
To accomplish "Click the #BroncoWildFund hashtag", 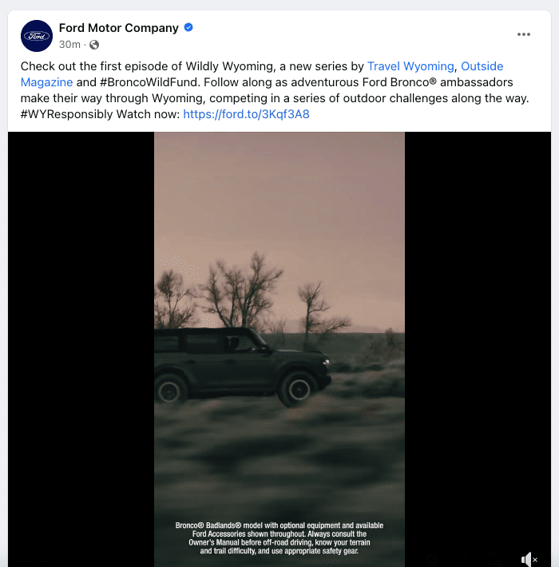I will (149, 82).
